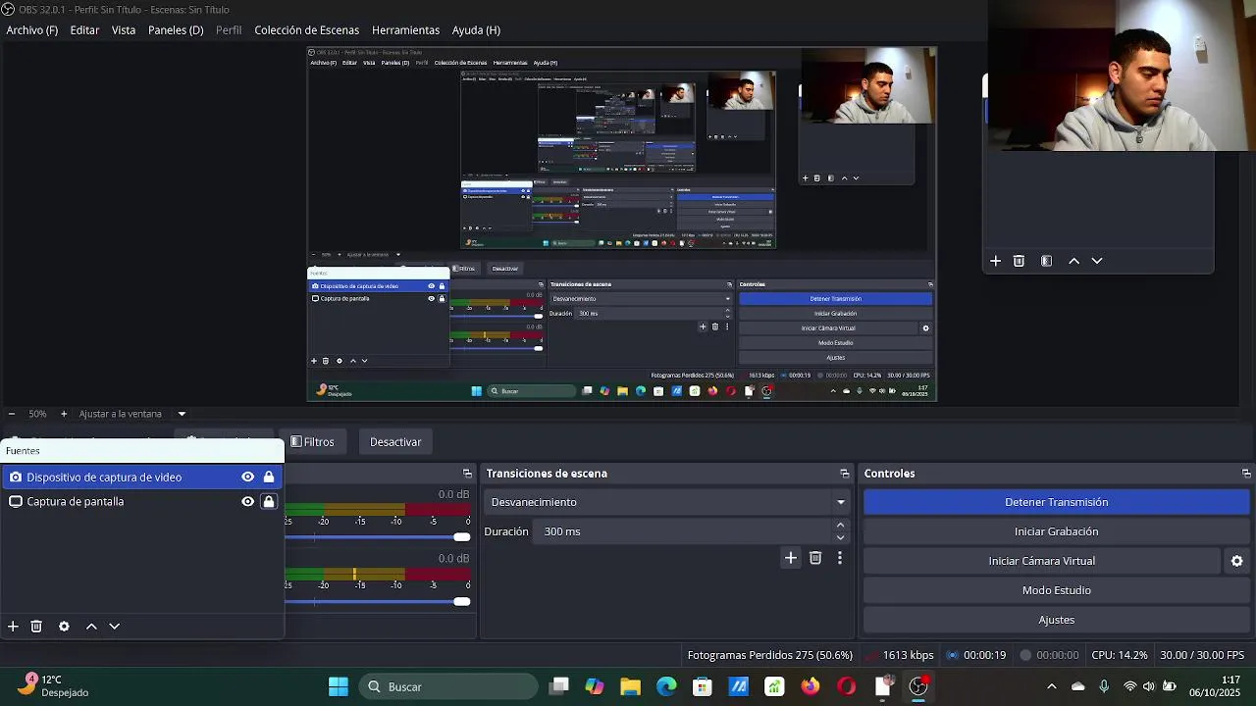Click the monitor icon of Captura de pantalla
This screenshot has height=706, width=1256.
(x=16, y=501)
